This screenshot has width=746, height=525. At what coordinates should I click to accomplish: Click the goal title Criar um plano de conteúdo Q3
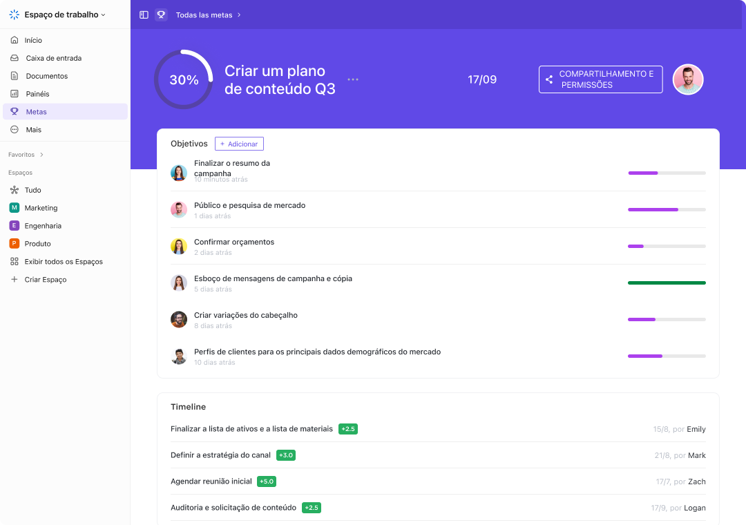pyautogui.click(x=280, y=79)
